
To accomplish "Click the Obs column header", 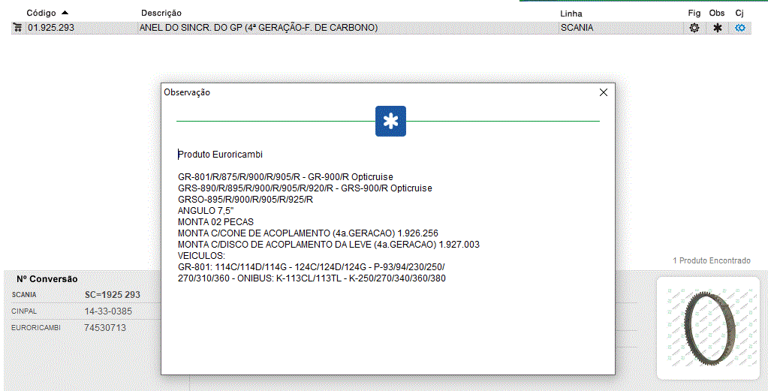I will pos(717,13).
